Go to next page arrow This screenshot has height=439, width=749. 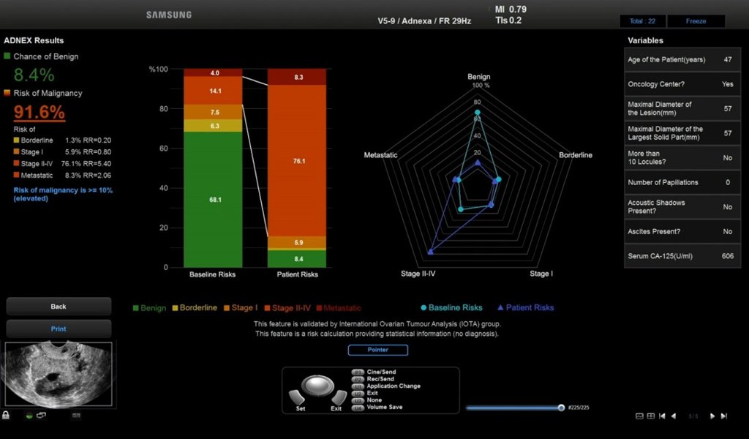[x=712, y=416]
